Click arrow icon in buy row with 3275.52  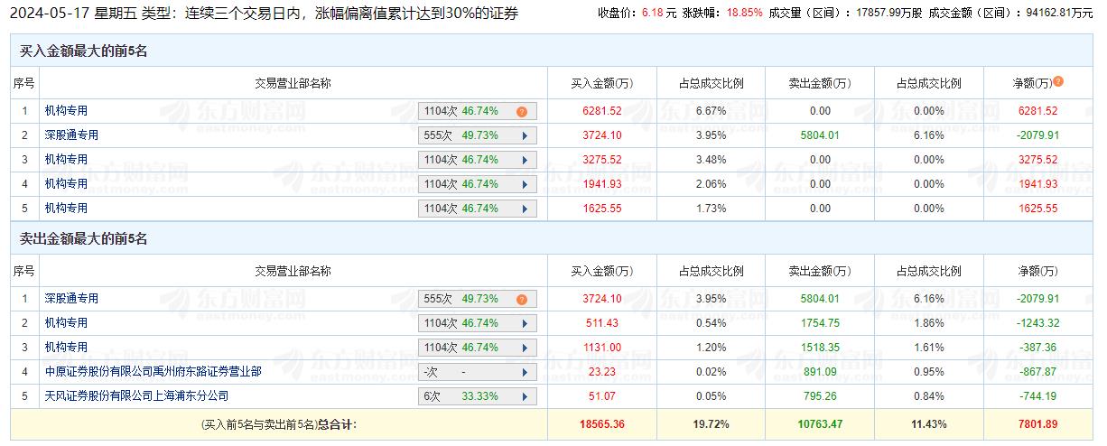coord(524,161)
